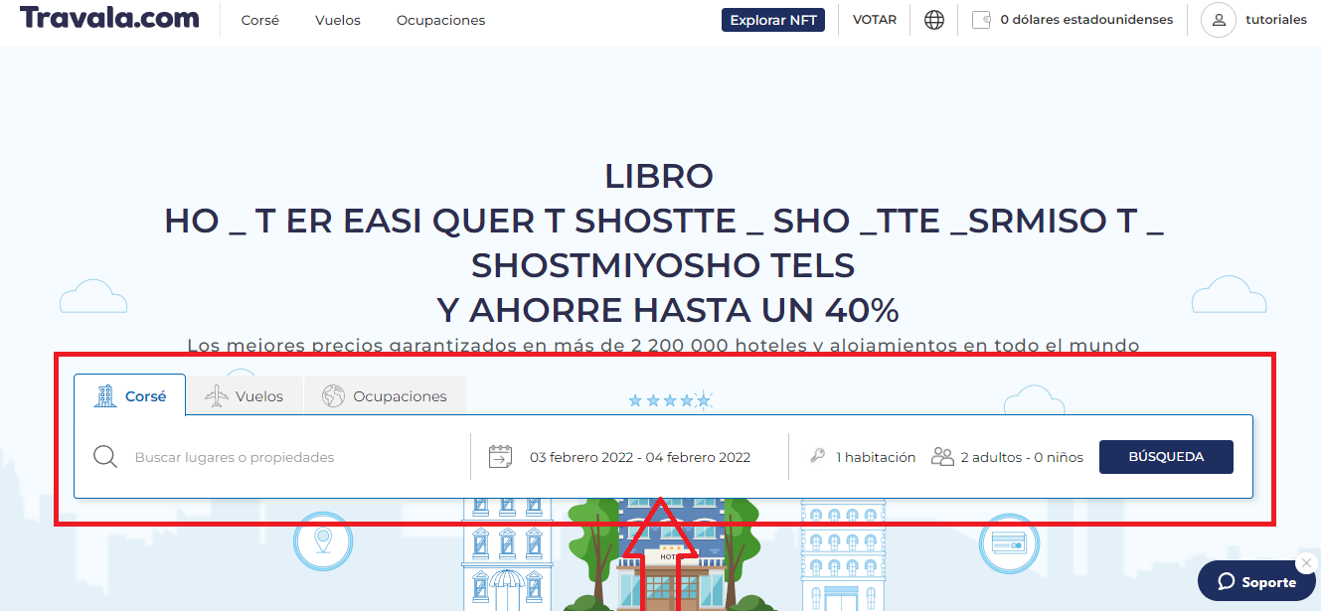Click the magnifying glass search icon

[105, 457]
